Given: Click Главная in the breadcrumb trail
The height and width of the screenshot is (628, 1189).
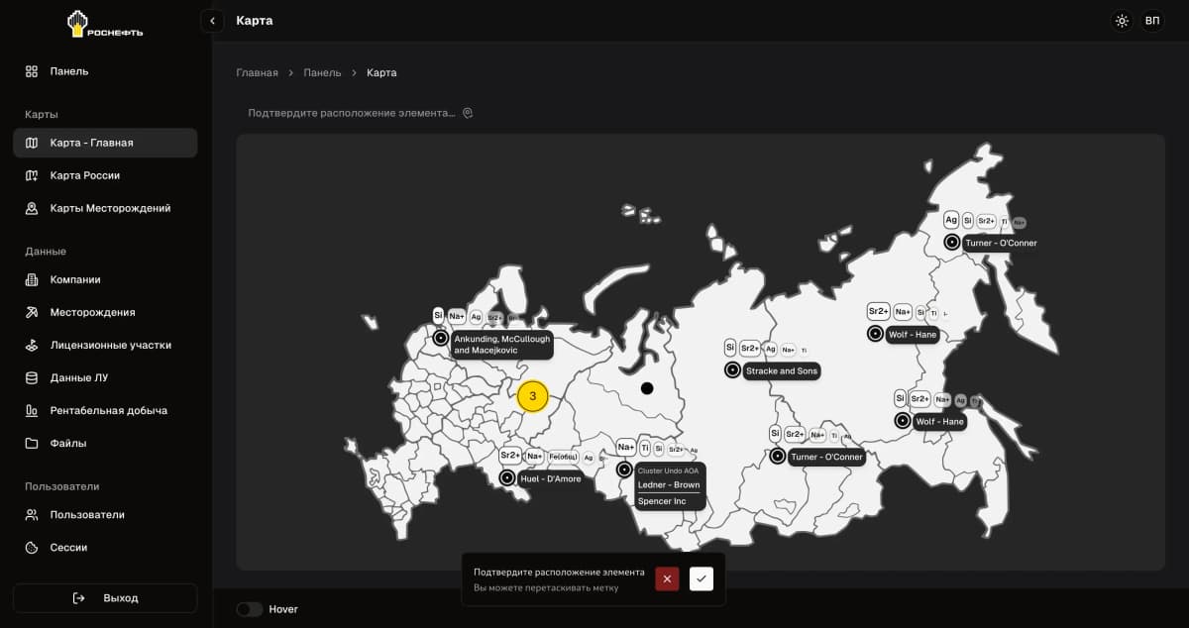Looking at the screenshot, I should [x=255, y=72].
